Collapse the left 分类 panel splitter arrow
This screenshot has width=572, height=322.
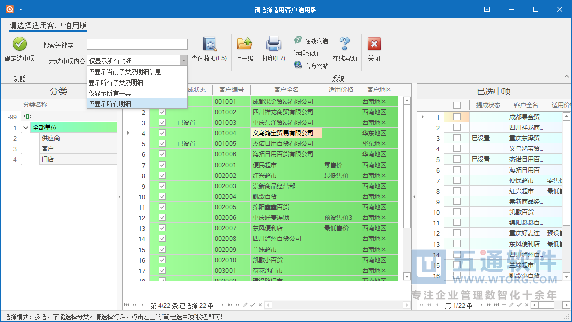[119, 197]
